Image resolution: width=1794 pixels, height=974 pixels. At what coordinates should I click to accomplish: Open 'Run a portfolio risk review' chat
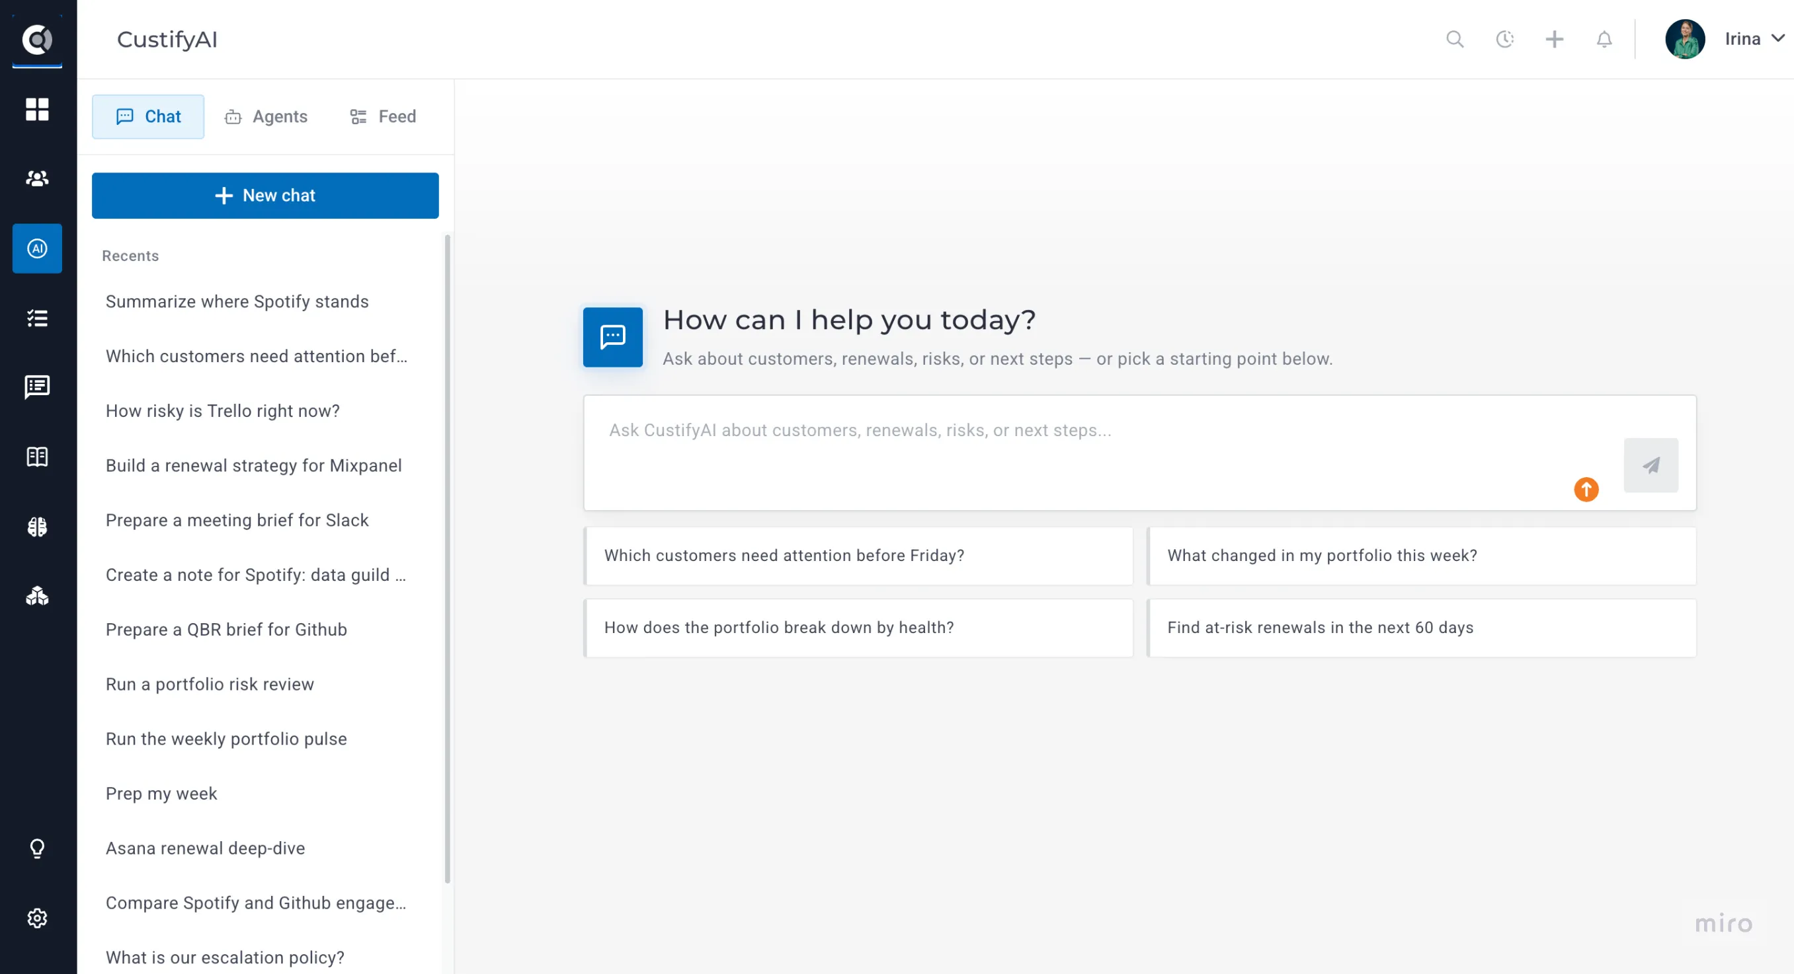(210, 684)
